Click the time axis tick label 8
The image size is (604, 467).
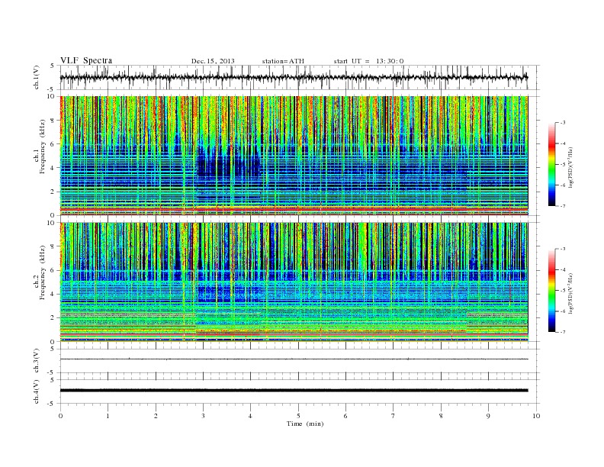coord(441,416)
